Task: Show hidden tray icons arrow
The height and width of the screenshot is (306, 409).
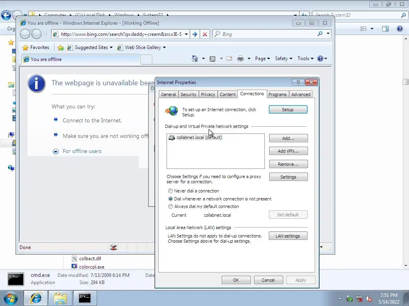Action: coord(340,298)
